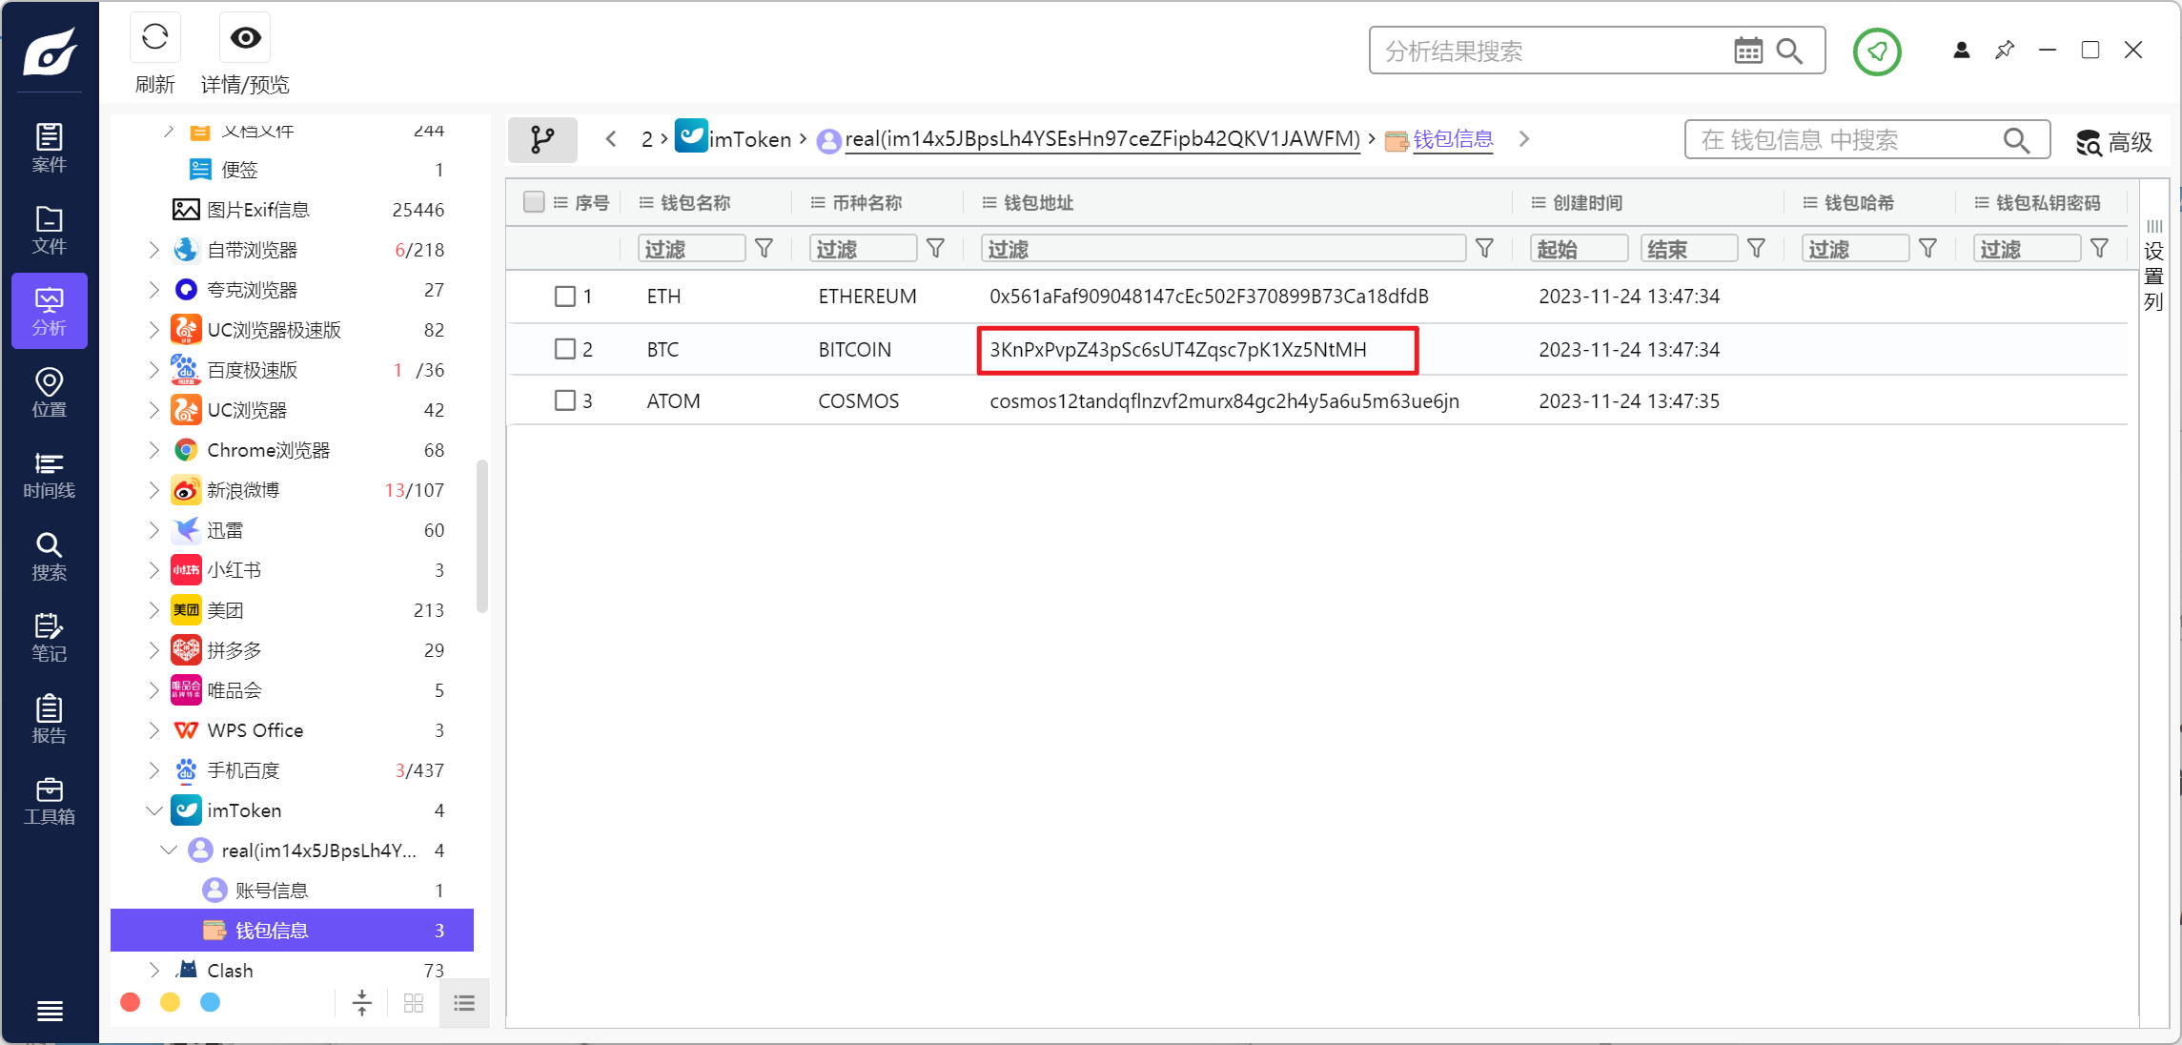Expand the WPS Office tree node
The width and height of the screenshot is (2182, 1045).
click(x=154, y=730)
